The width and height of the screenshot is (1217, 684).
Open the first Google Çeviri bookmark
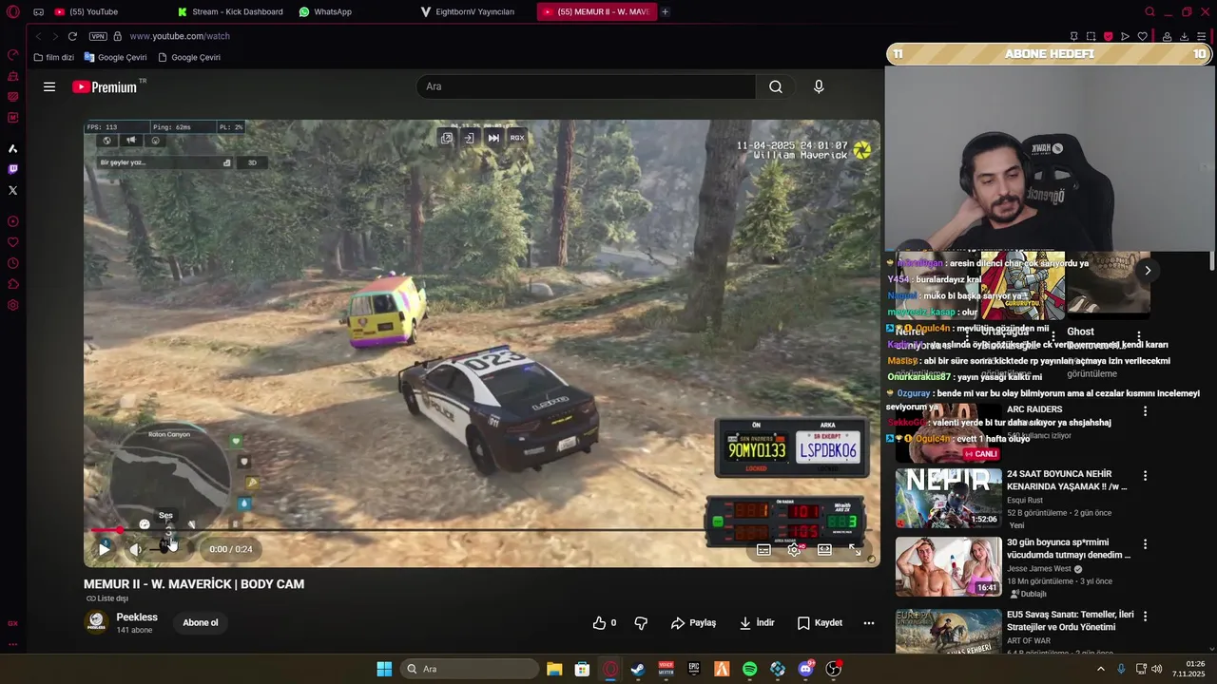(115, 57)
